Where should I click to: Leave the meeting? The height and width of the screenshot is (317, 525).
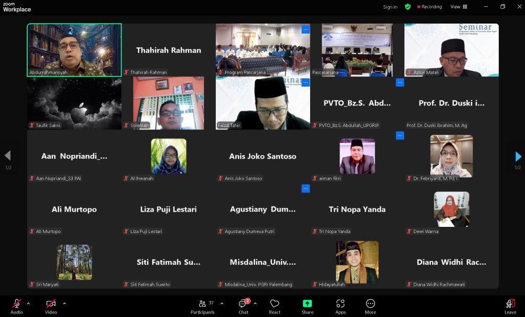point(510,306)
